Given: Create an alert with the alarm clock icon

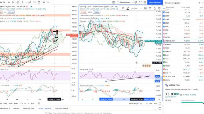Looking at the screenshot, I should click(x=39, y=2).
